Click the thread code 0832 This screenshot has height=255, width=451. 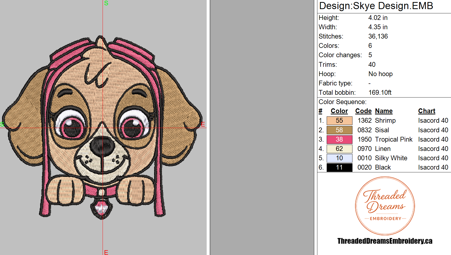365,130
